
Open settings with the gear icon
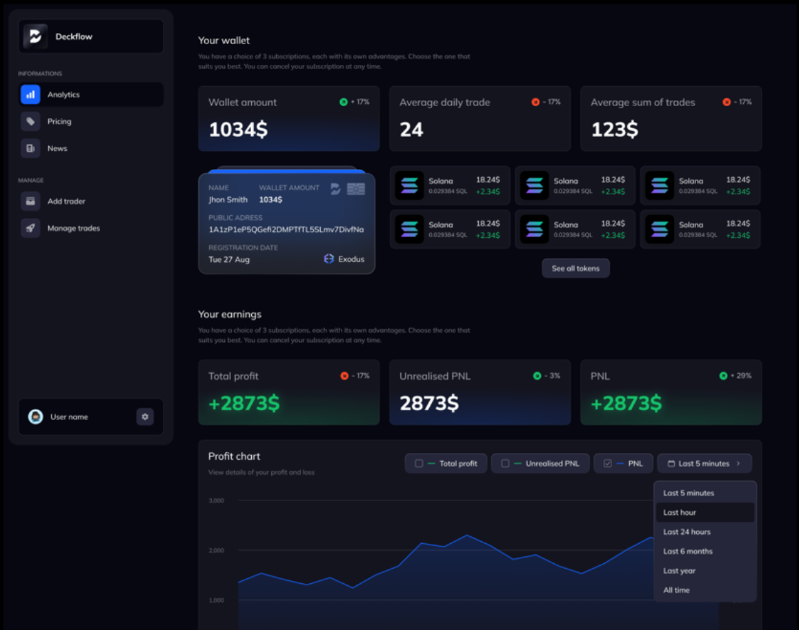[145, 416]
